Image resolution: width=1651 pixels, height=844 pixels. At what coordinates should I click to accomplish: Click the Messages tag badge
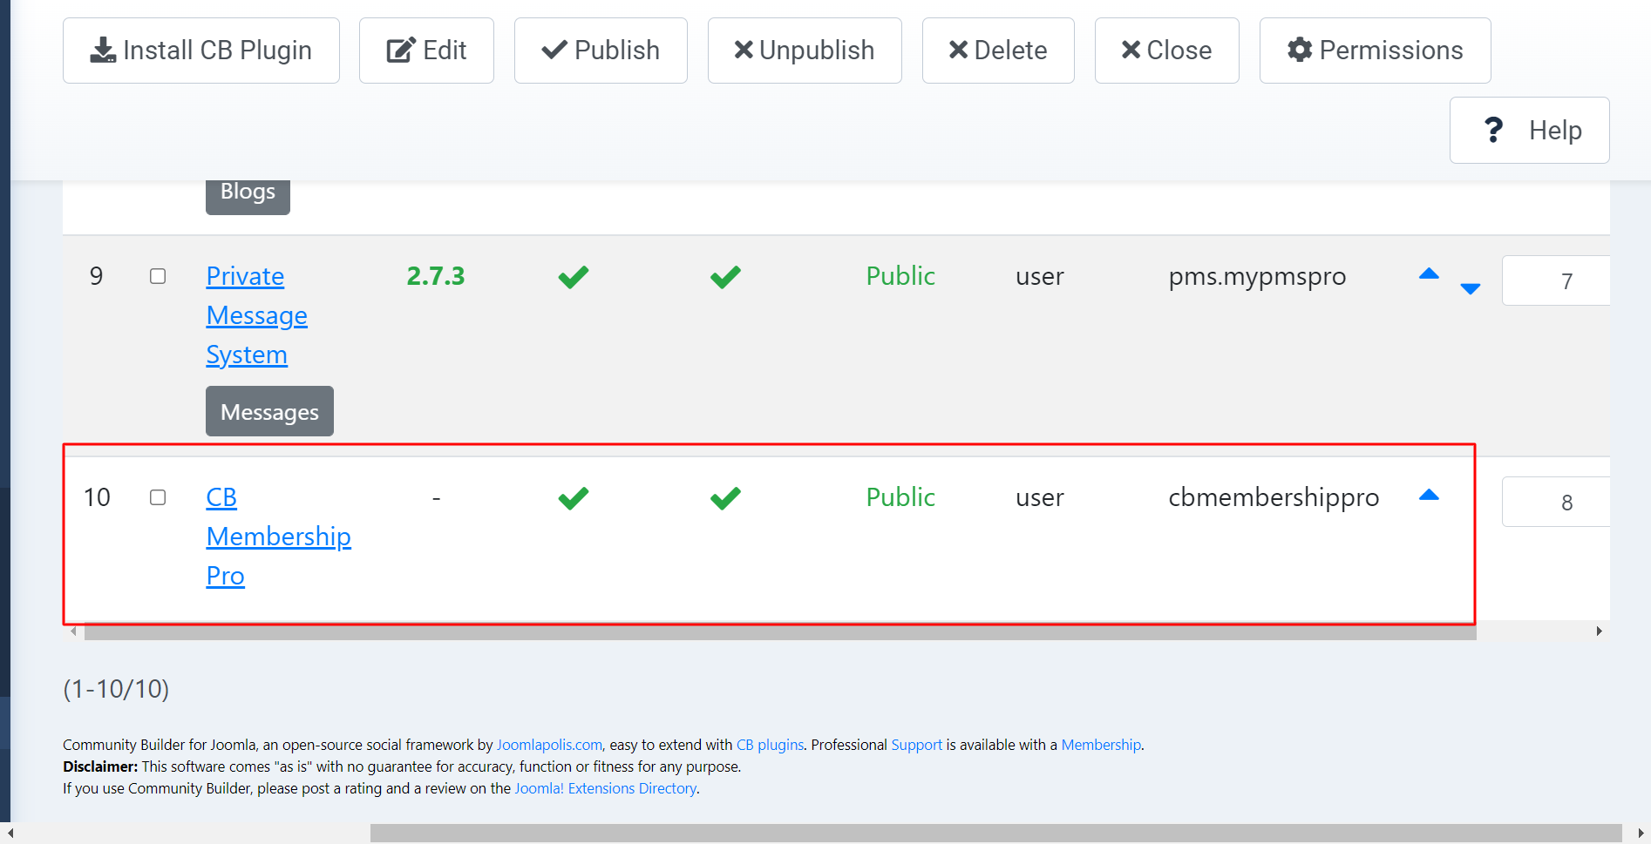click(269, 411)
